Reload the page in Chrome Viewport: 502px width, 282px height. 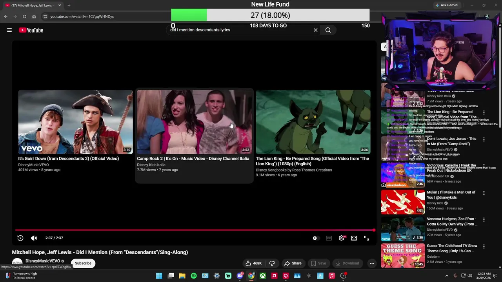pos(24,16)
